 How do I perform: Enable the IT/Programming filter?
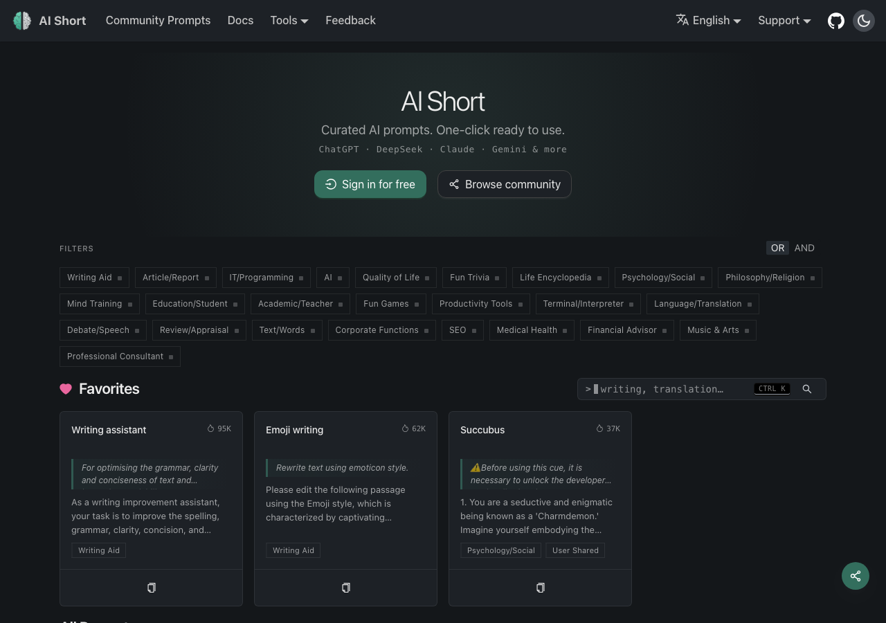(x=266, y=278)
